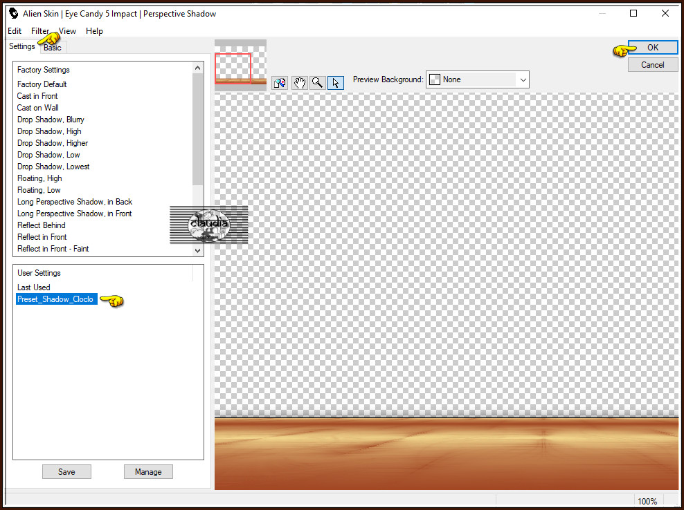
Task: Open the Filter menu
Action: pos(40,31)
